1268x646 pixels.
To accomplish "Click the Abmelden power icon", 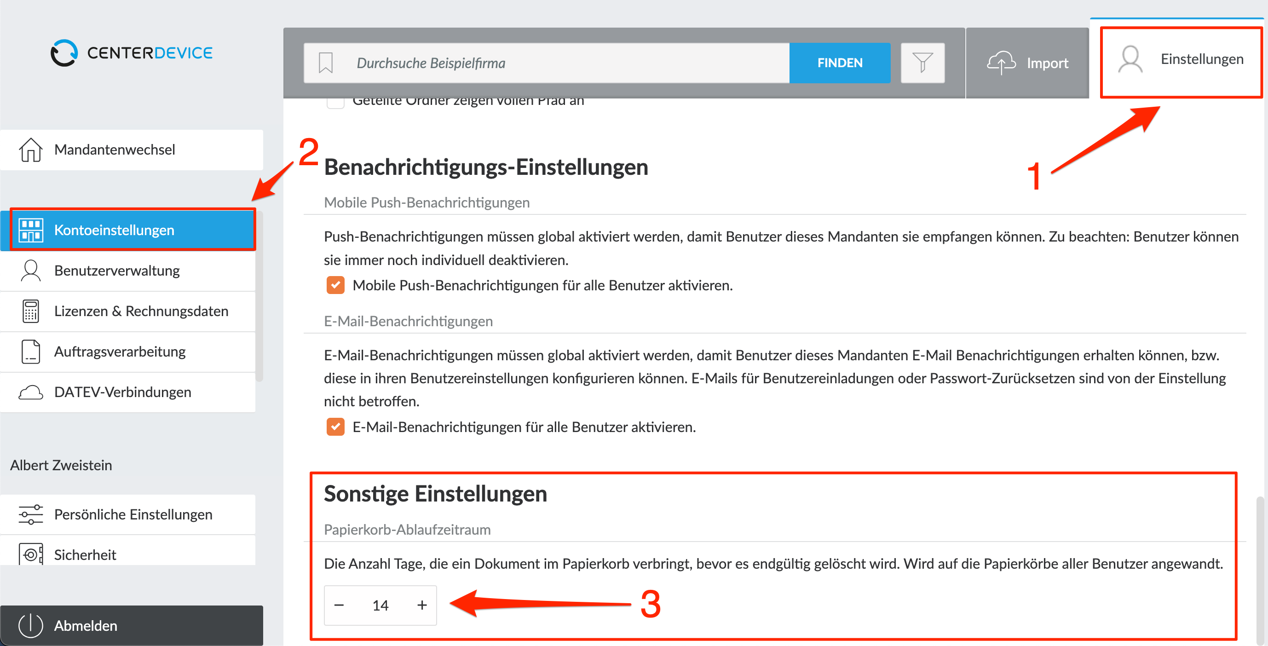I will pos(30,626).
